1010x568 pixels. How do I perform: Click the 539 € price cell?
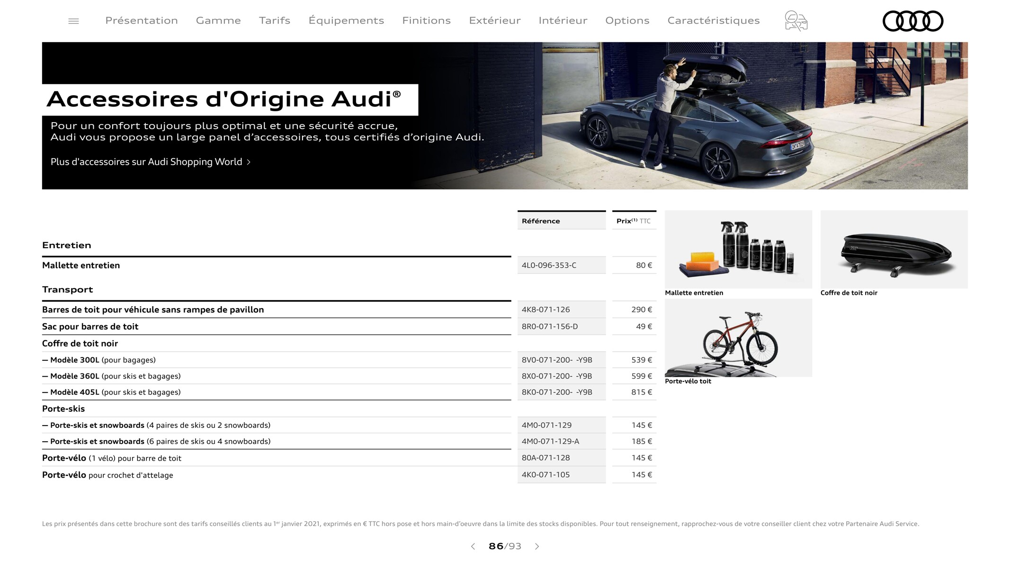[x=634, y=360]
